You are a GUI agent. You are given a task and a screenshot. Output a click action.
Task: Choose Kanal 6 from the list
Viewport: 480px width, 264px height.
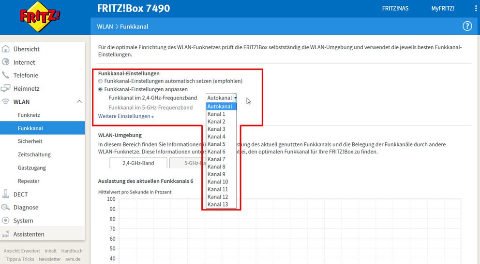tap(221, 152)
